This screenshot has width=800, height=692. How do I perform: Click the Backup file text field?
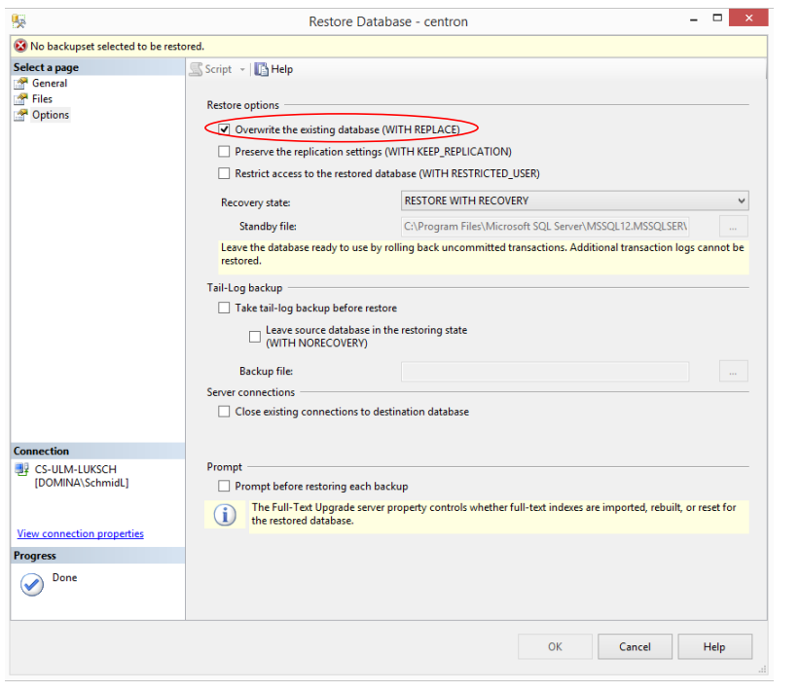point(545,371)
